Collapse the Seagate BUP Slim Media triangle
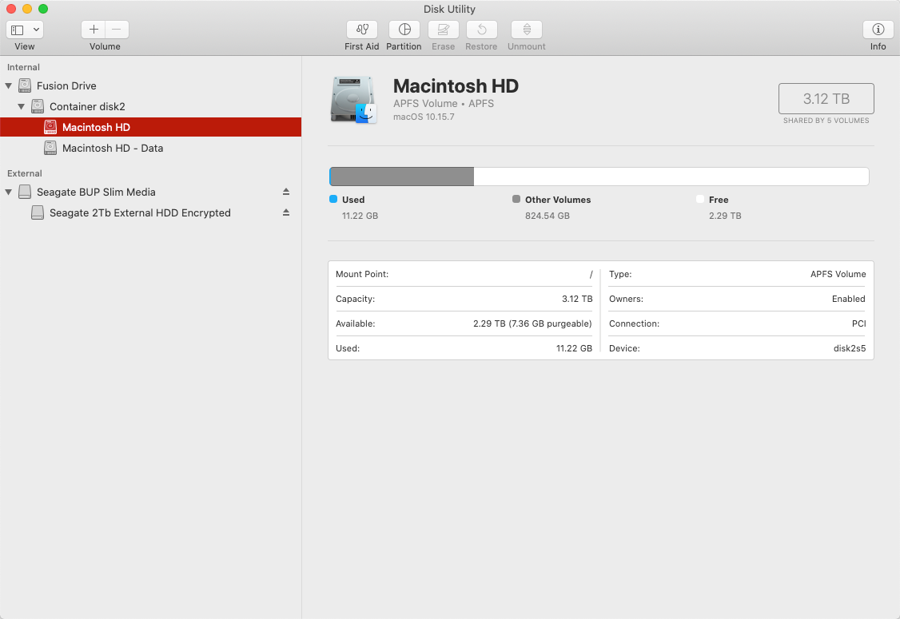Image resolution: width=900 pixels, height=619 pixels. [x=9, y=192]
